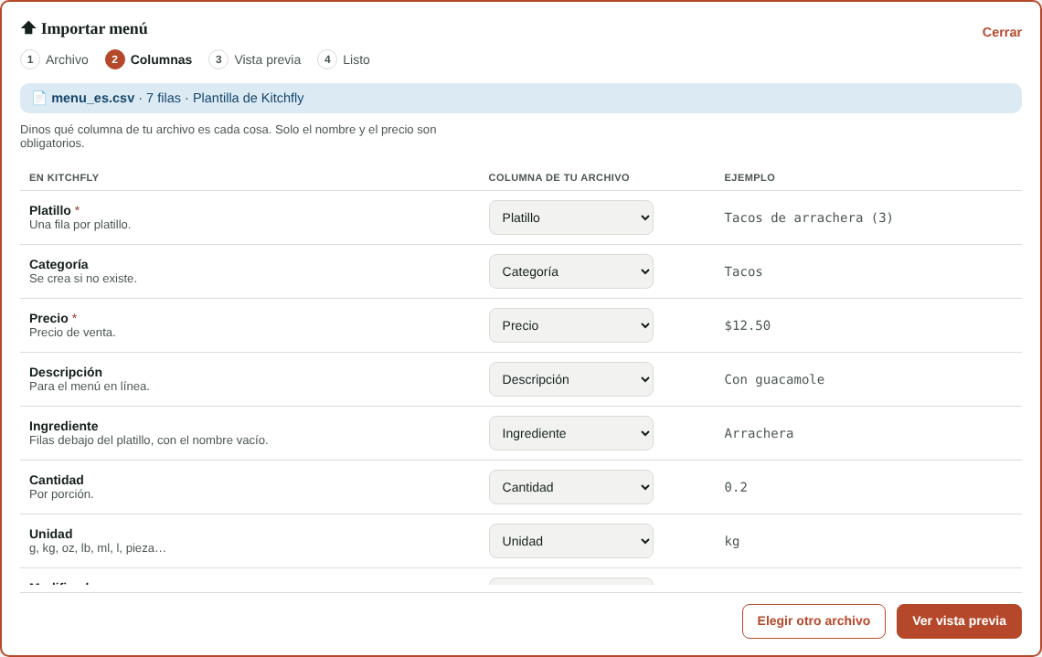Click the 'Platillo' field label

click(x=50, y=210)
